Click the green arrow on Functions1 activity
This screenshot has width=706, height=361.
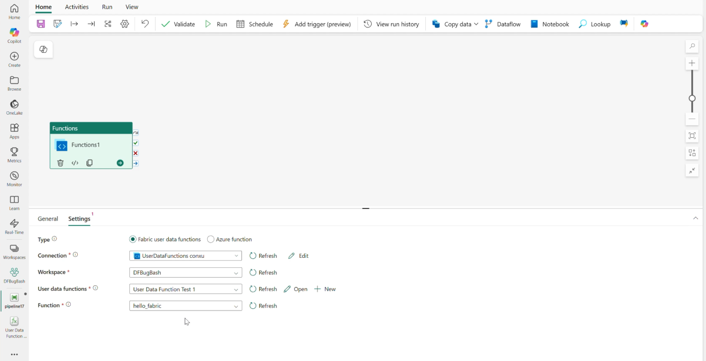pyautogui.click(x=120, y=163)
